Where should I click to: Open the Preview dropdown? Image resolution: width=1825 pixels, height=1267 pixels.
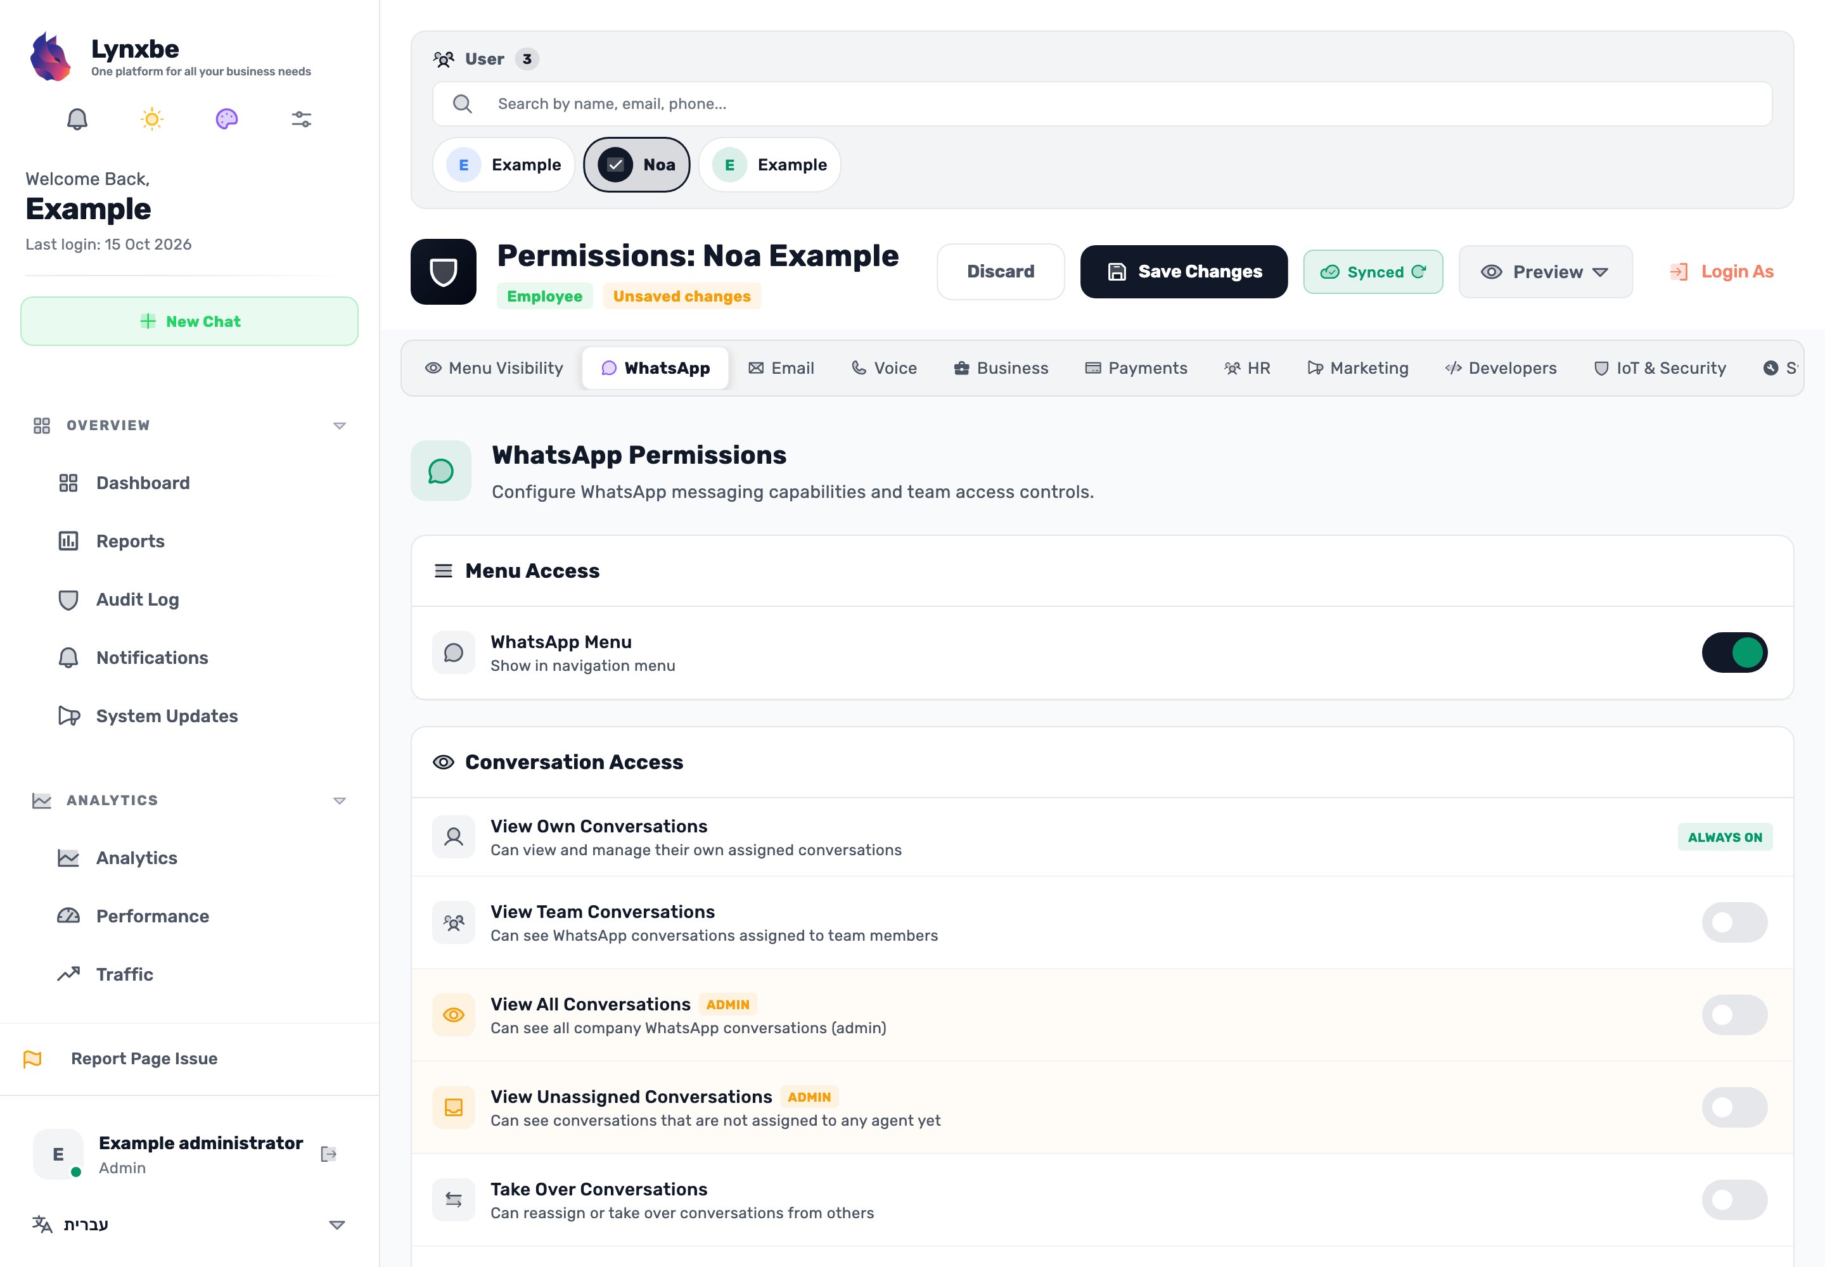1545,272
